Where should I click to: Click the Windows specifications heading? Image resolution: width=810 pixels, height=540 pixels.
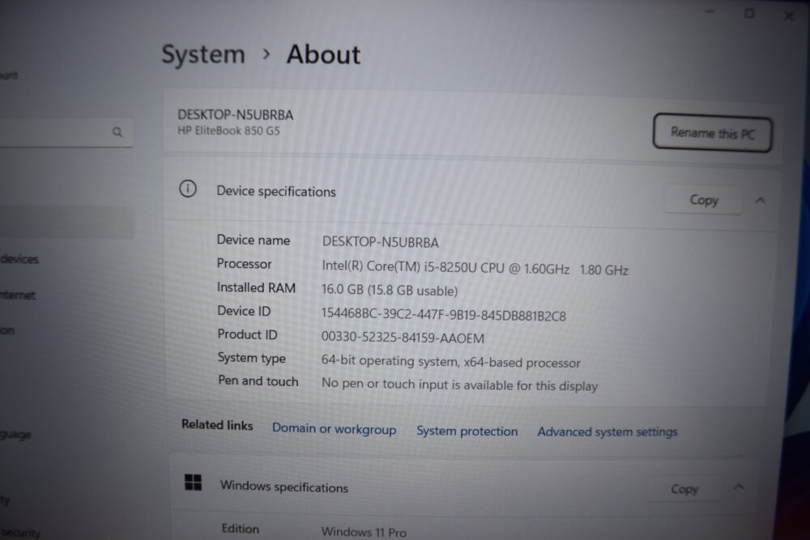pyautogui.click(x=284, y=487)
